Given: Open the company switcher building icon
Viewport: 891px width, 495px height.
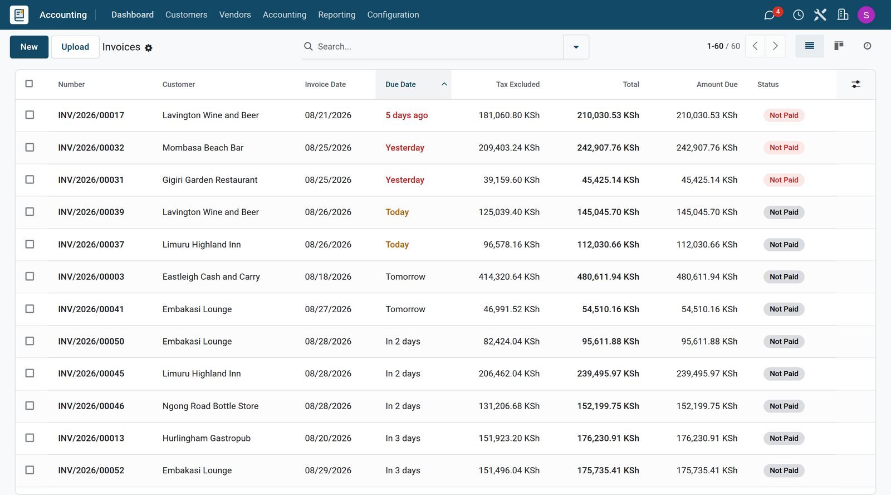Looking at the screenshot, I should [843, 14].
